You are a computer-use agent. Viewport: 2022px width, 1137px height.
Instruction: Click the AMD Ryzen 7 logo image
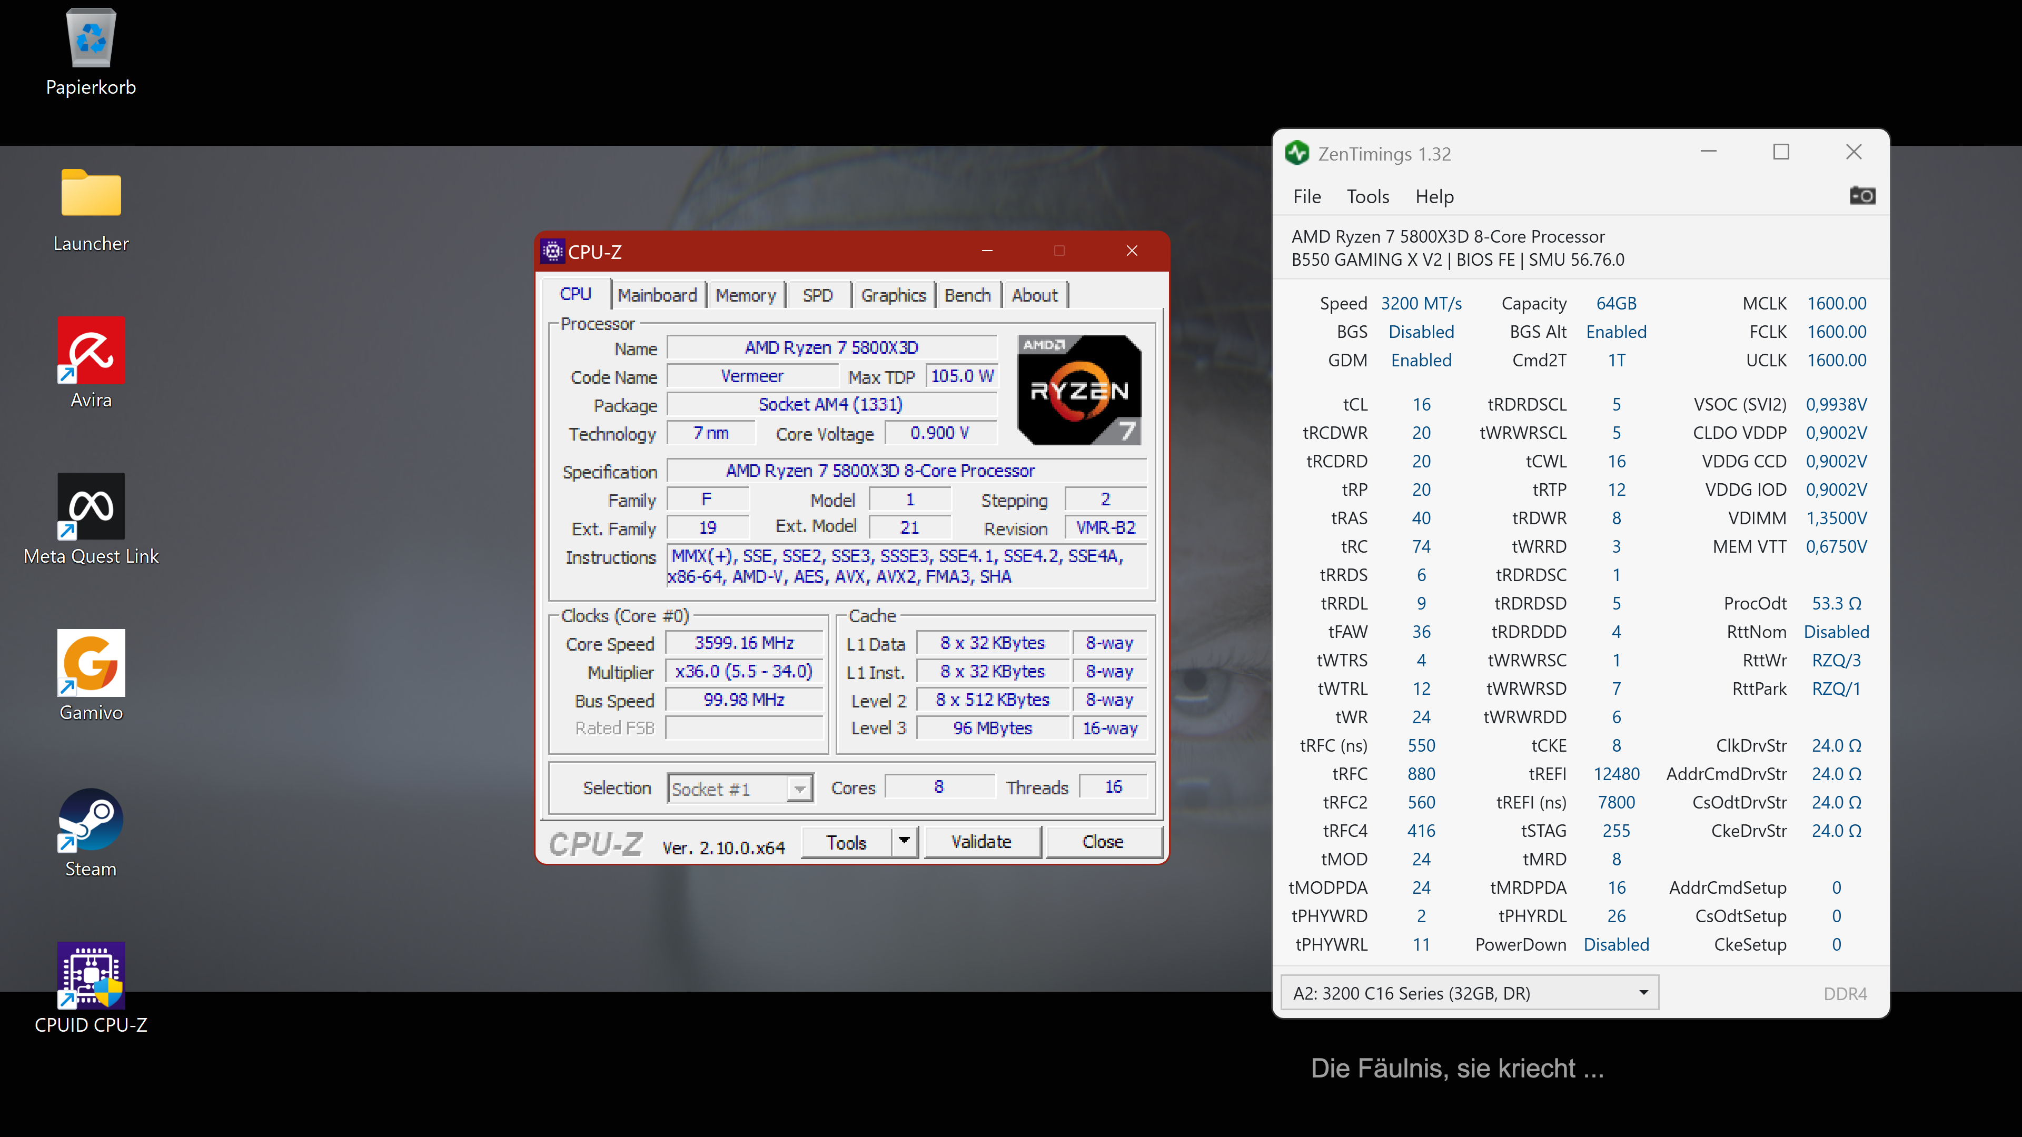[x=1079, y=390]
